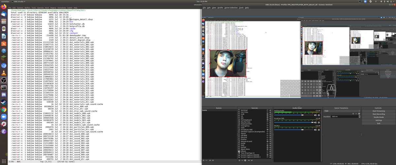Open Mic/Aux audio settings gear
This screenshot has height=165, width=396.
coord(319,130)
